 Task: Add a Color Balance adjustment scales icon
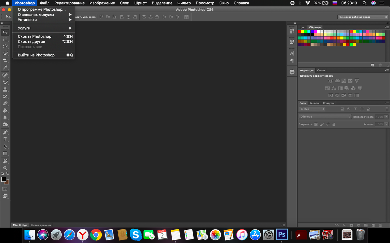point(334,88)
